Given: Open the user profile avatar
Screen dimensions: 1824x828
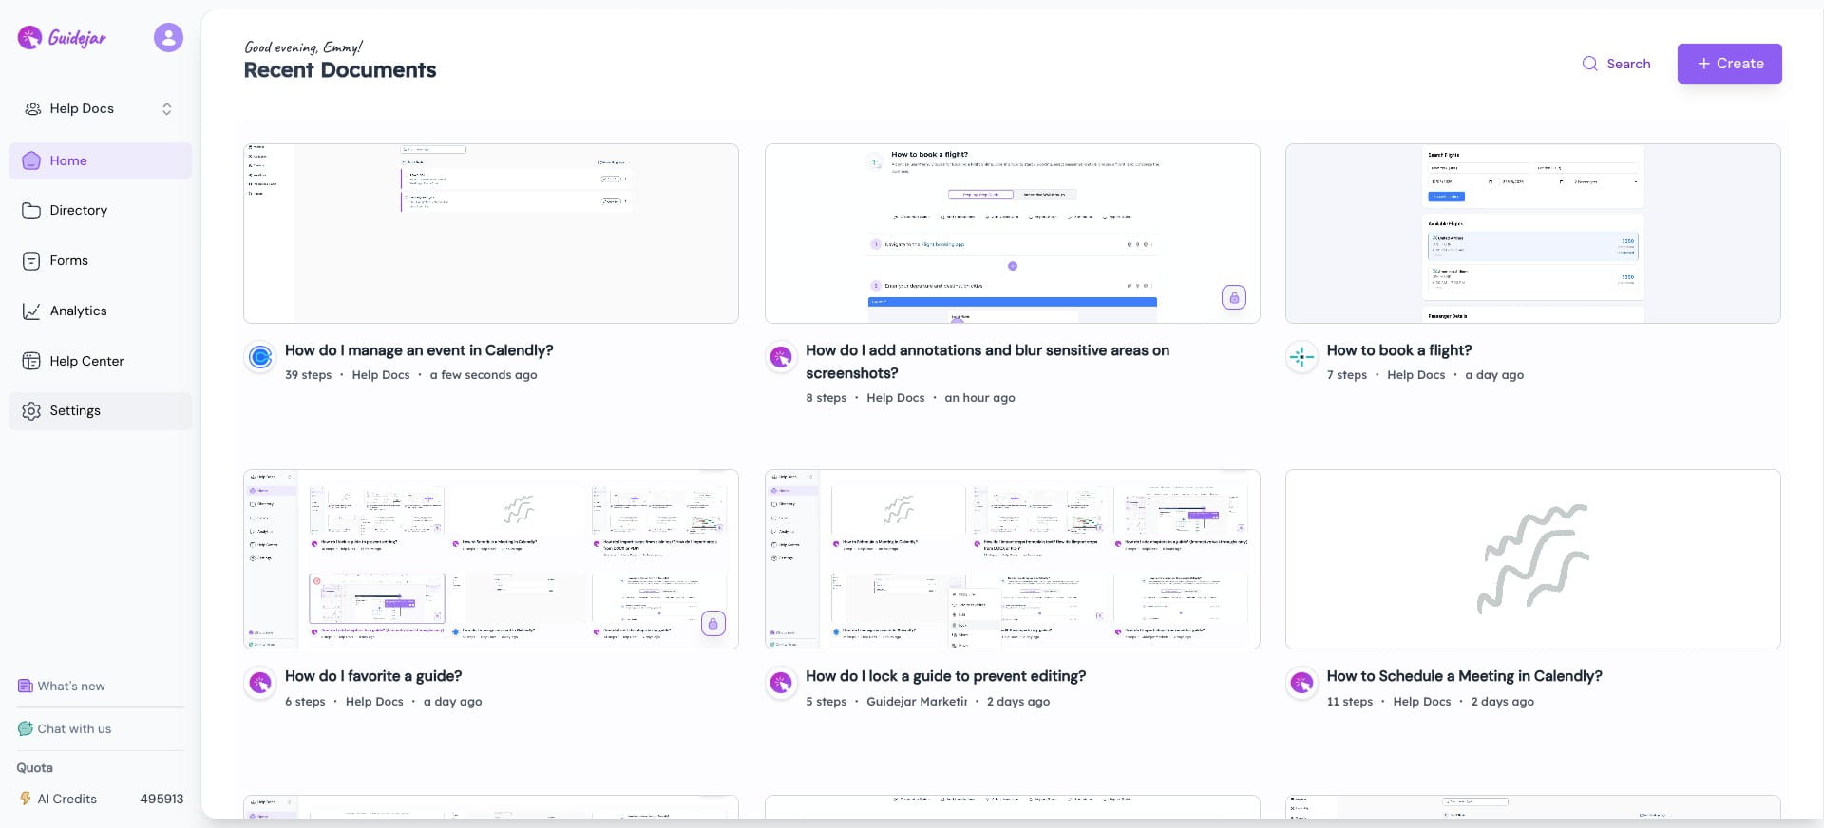Looking at the screenshot, I should pos(168,38).
